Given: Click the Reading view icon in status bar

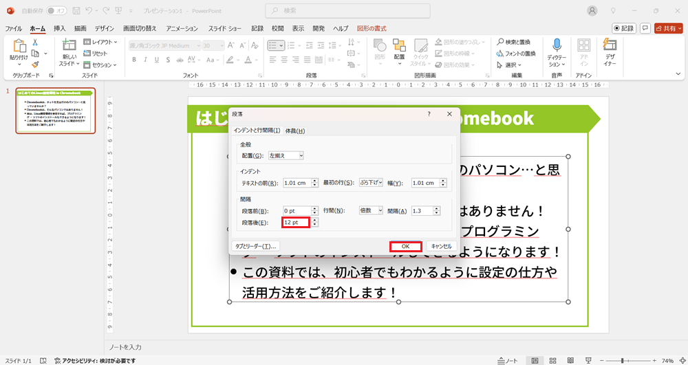Looking at the screenshot, I should [570, 360].
